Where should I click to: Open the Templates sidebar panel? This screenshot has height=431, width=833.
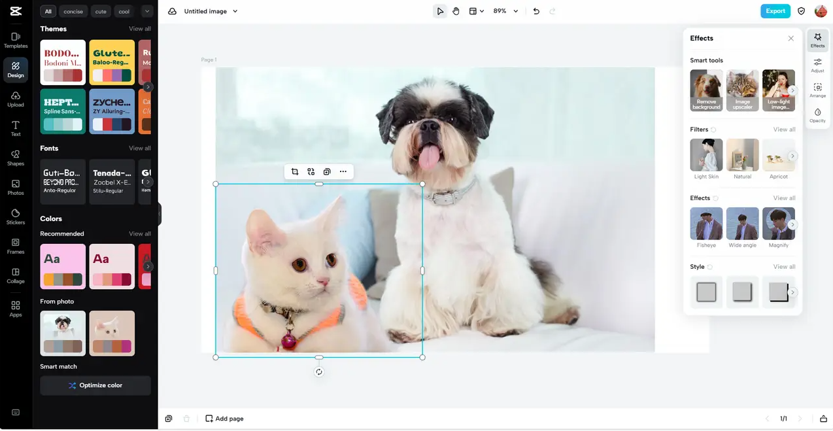coord(16,41)
